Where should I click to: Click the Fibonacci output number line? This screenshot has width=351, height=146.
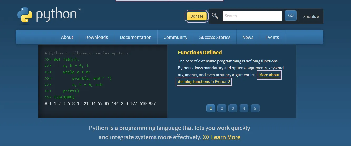click(x=100, y=103)
